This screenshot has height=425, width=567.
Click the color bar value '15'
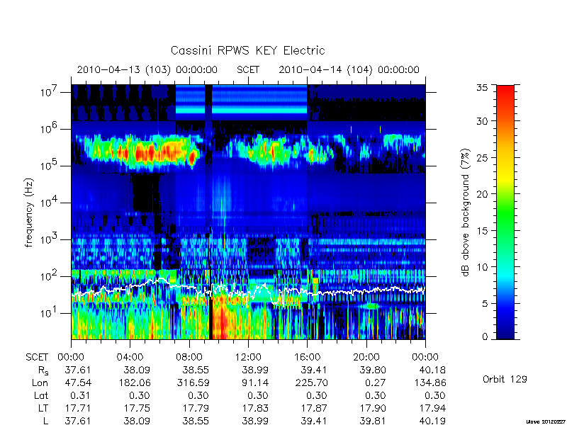(482, 230)
